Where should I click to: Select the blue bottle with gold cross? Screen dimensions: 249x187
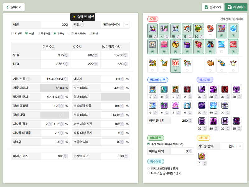pyautogui.click(x=222, y=63)
